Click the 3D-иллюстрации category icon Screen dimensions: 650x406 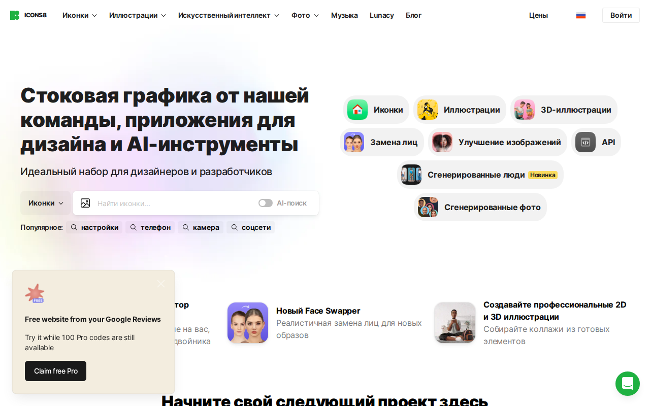[x=525, y=110]
